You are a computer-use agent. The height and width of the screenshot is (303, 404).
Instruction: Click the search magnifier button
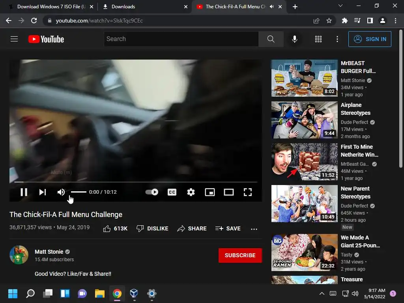pyautogui.click(x=271, y=39)
